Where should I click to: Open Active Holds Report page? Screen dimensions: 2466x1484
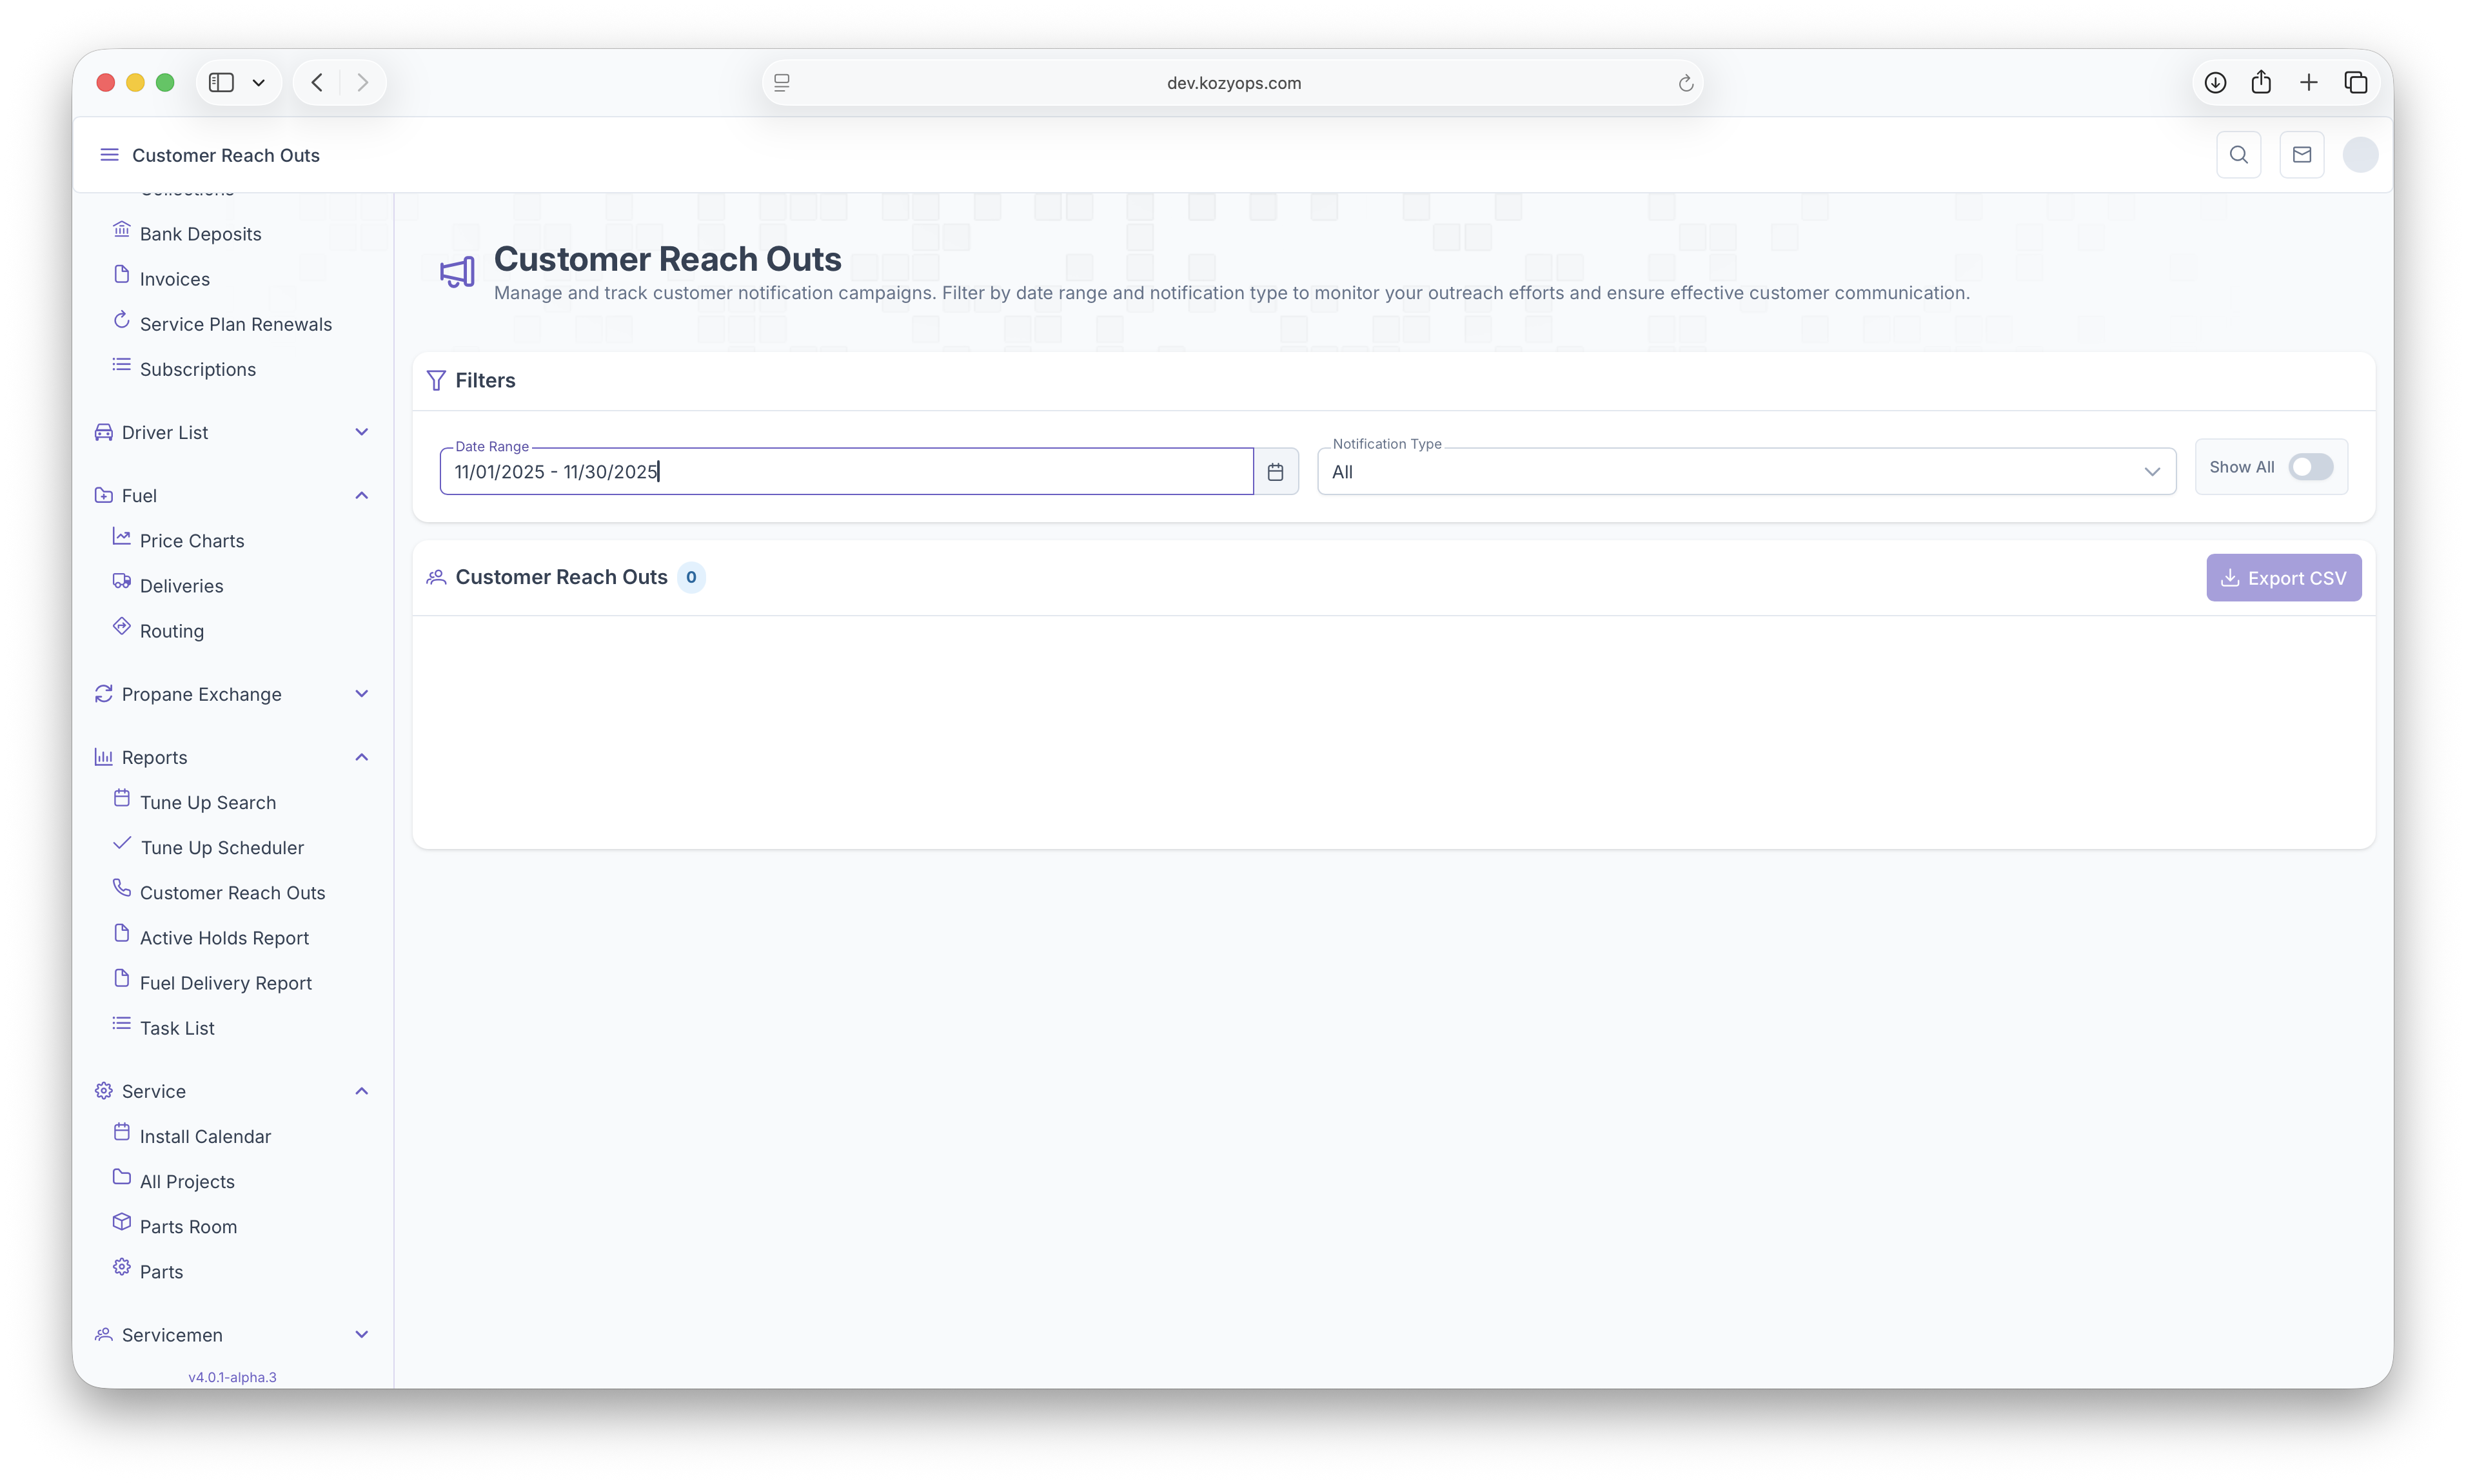point(224,938)
